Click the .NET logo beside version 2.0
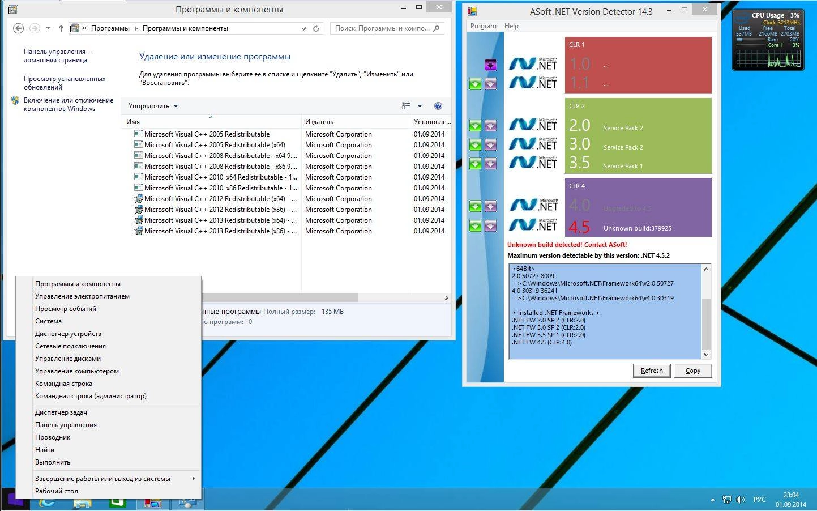The height and width of the screenshot is (511, 817). point(533,125)
